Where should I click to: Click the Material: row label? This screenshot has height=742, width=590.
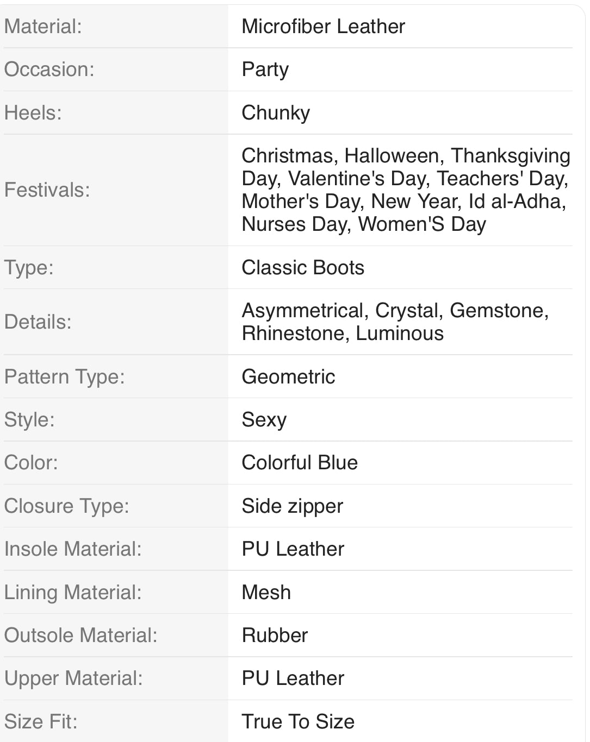43,26
